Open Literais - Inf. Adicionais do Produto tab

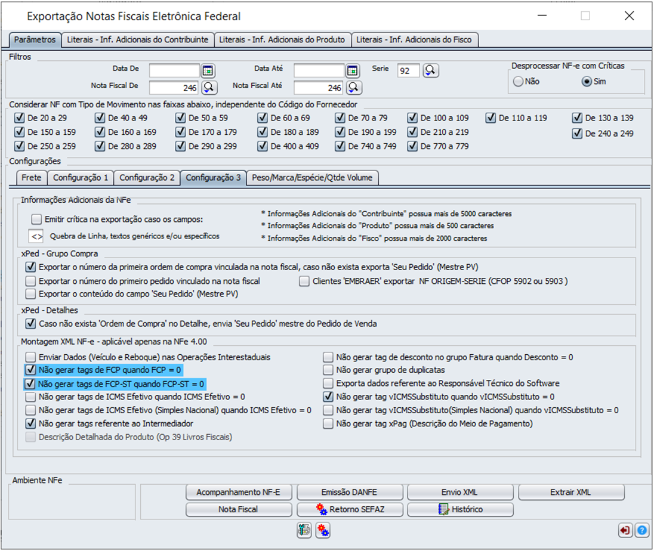[282, 39]
